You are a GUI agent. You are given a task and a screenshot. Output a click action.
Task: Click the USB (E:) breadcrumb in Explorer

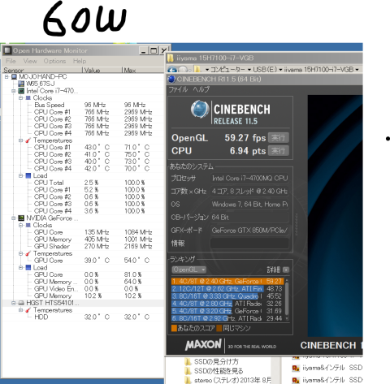point(265,70)
